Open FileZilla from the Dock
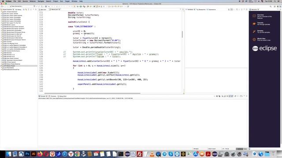This screenshot has width=282, height=158. pyautogui.click(x=140, y=154)
